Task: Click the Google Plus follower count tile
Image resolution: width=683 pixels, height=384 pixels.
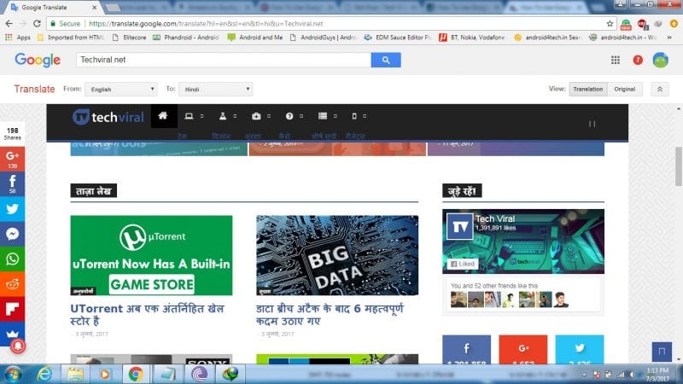Action: 523,350
